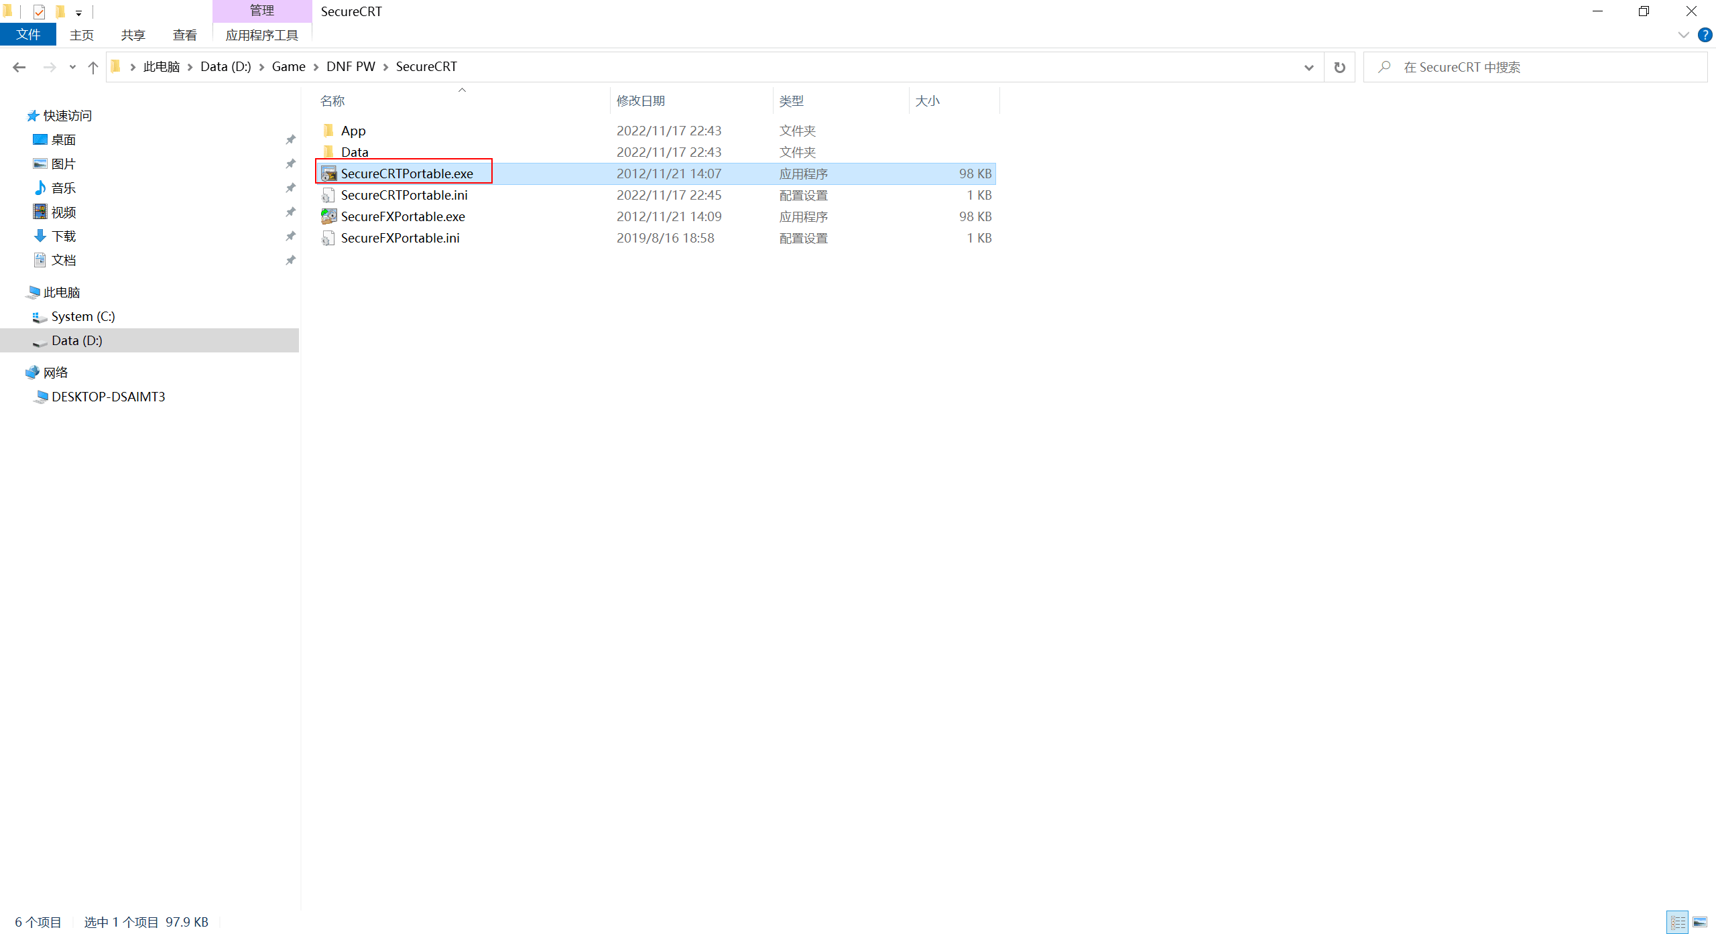Expand the address bar history dropdown
The height and width of the screenshot is (934, 1716).
point(1308,67)
